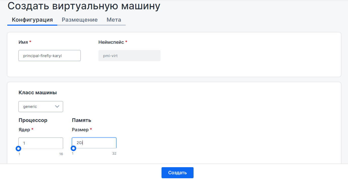Click the chevron arrow in machine class dropdown
This screenshot has width=348, height=180.
tap(57, 106)
